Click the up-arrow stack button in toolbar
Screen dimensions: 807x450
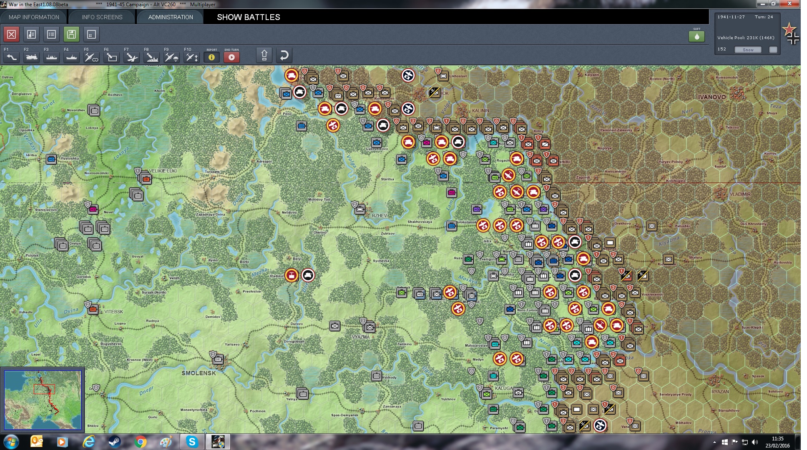click(x=264, y=55)
